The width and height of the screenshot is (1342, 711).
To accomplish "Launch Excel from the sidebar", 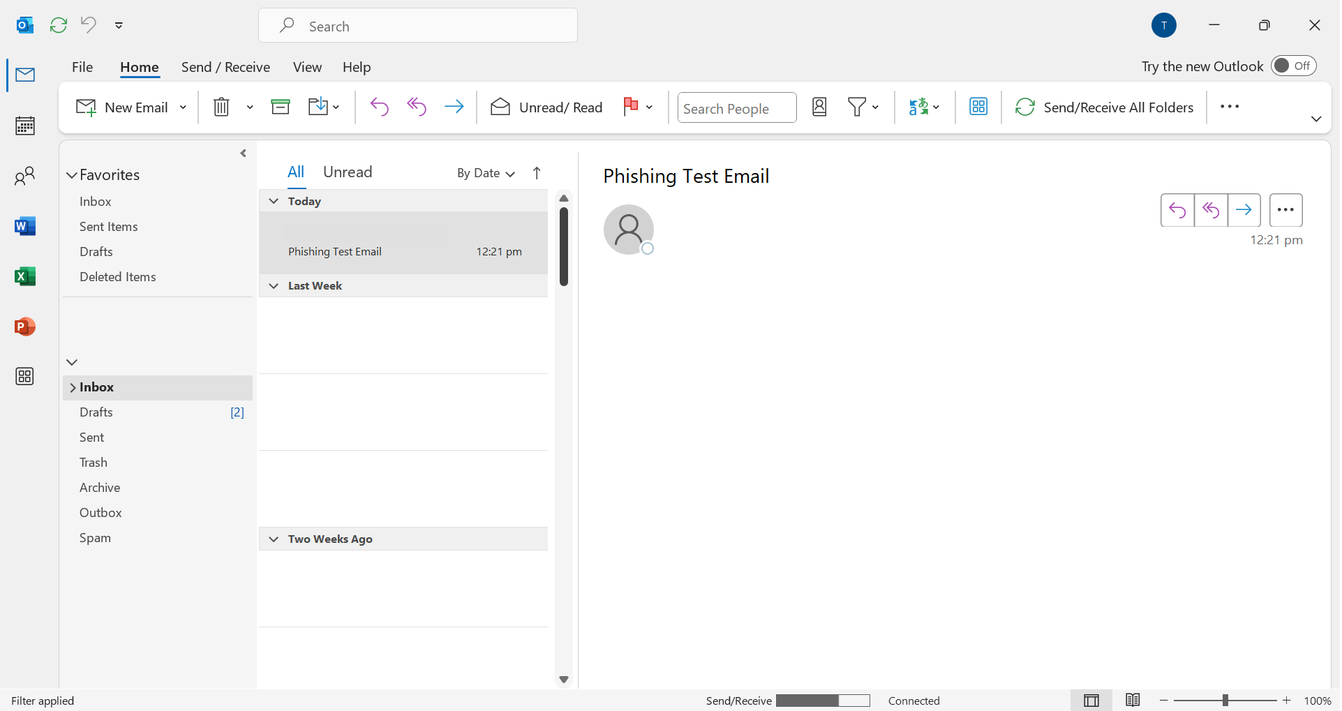I will pyautogui.click(x=25, y=276).
